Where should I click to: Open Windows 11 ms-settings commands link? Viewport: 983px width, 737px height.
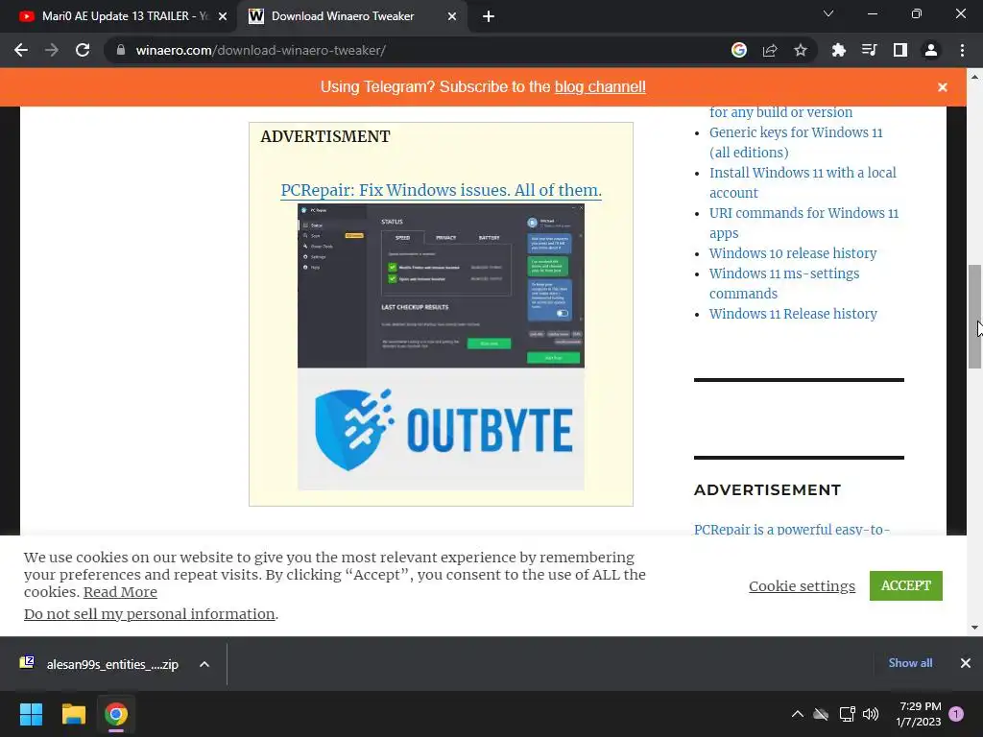coord(783,283)
